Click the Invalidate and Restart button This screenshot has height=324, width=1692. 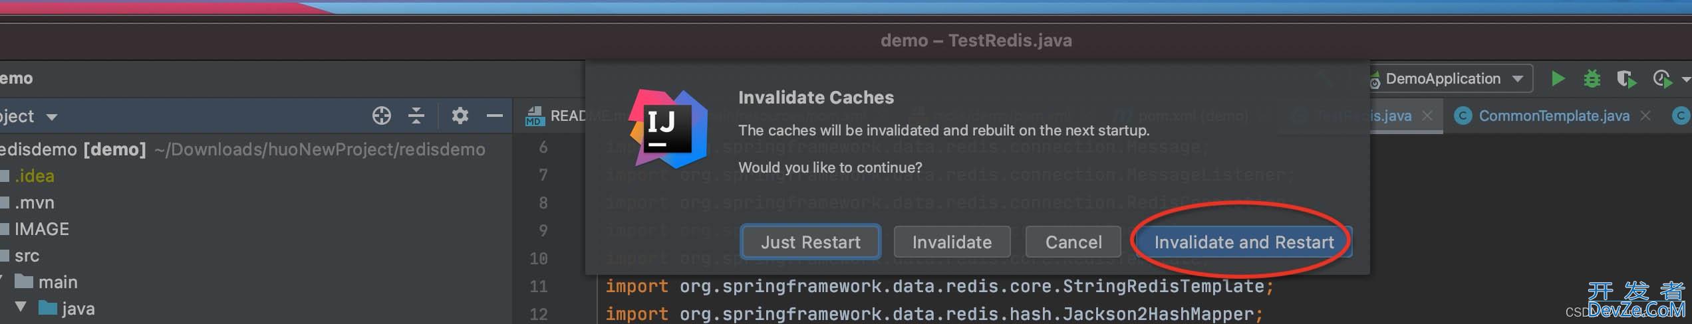coord(1244,242)
